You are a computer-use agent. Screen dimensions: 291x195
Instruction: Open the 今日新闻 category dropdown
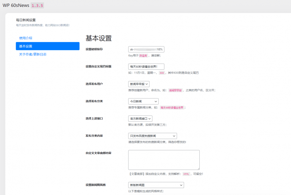(143, 101)
